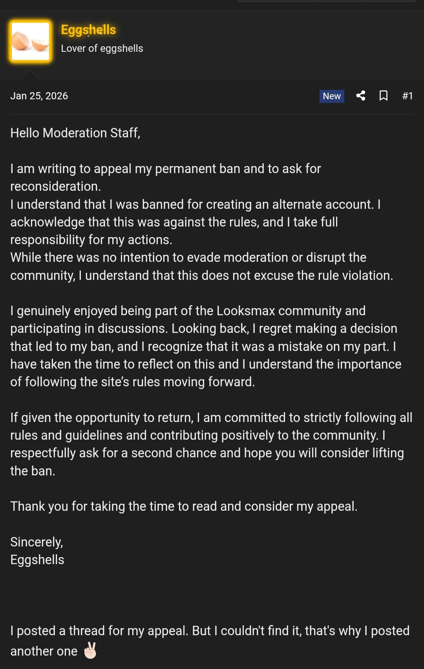Click the "I posted a thread" note
Image resolution: width=424 pixels, height=669 pixels.
[210, 631]
